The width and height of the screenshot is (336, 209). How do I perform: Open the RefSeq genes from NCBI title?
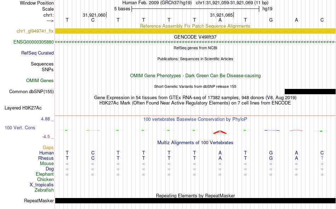tap(195, 48)
